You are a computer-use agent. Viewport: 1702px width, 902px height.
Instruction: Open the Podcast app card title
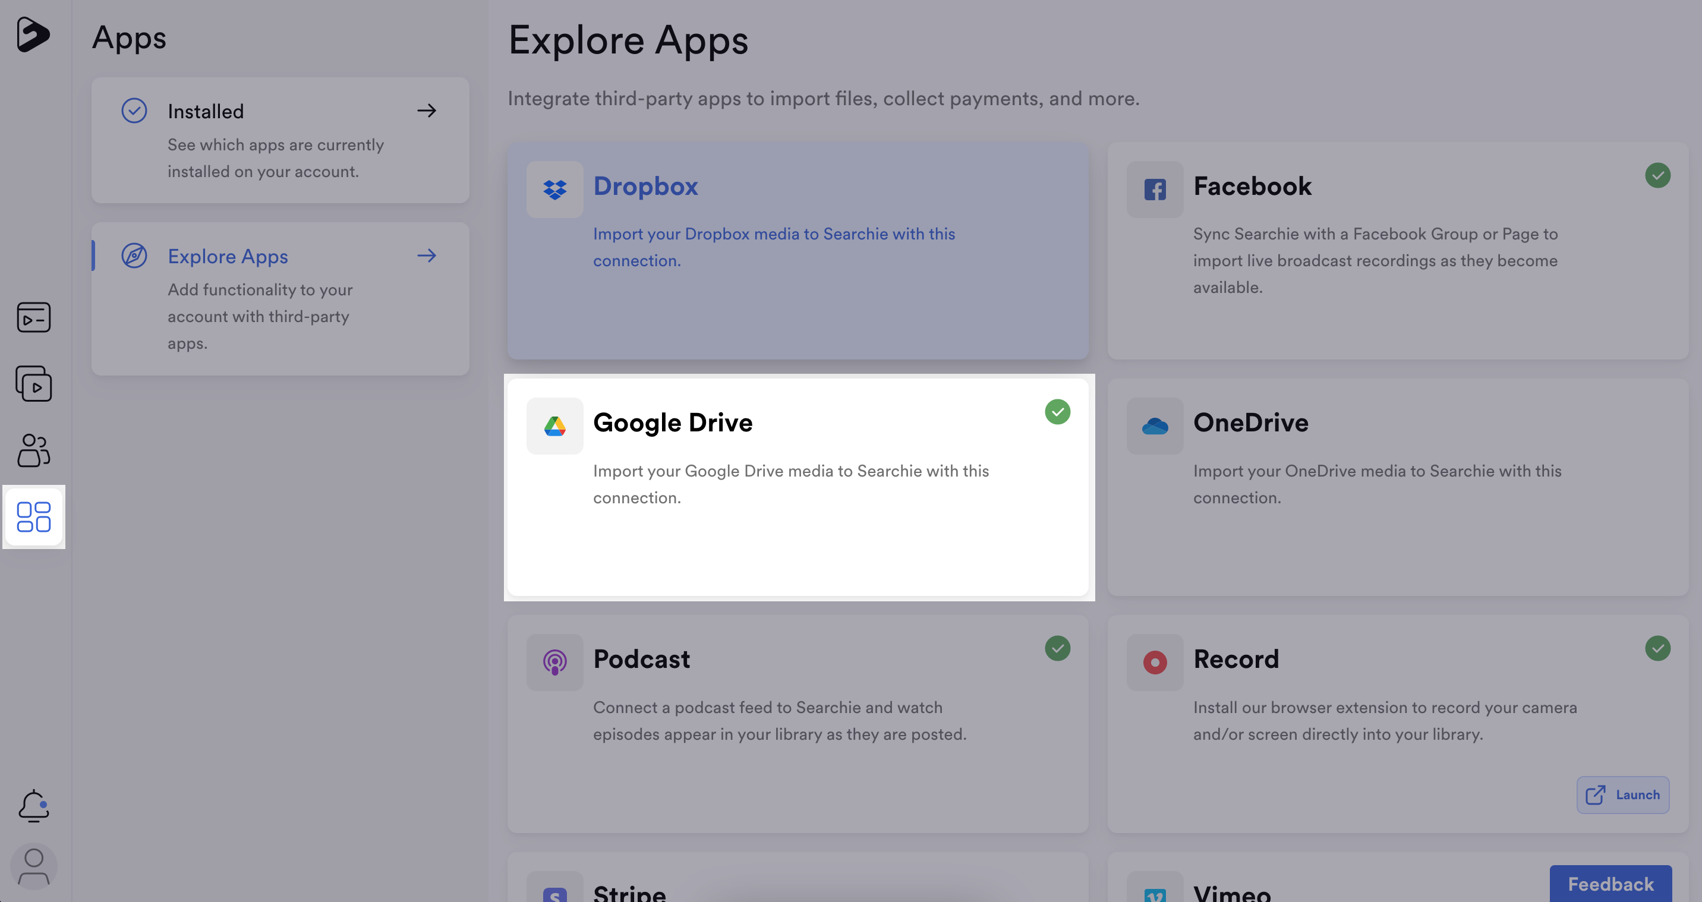[x=642, y=660]
